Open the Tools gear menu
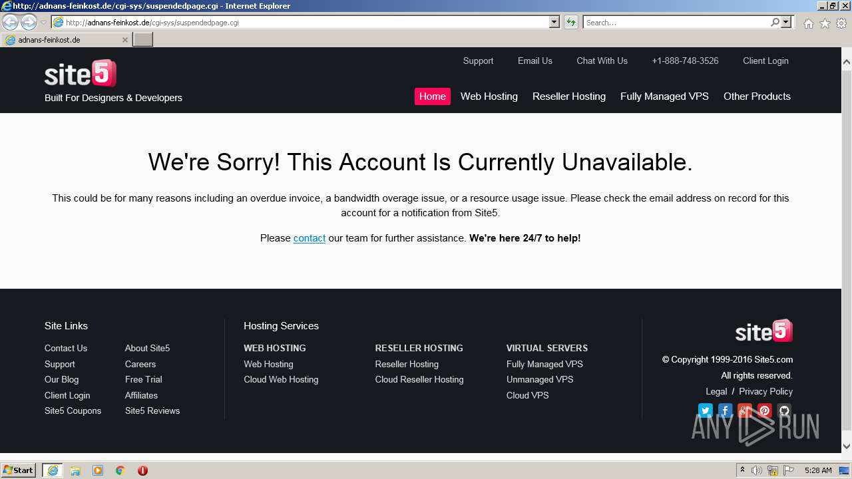Image resolution: width=852 pixels, height=479 pixels. (841, 23)
